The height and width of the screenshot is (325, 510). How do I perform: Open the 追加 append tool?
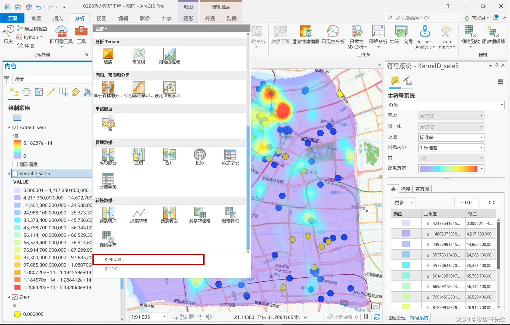[138, 157]
